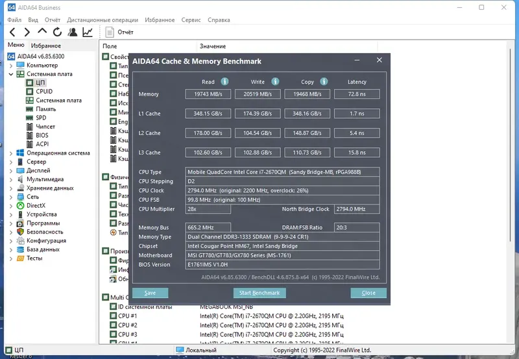Image resolution: width=519 pixels, height=359 pixels.
Task: Click the Close button in benchmark dialog
Action: [x=368, y=293]
